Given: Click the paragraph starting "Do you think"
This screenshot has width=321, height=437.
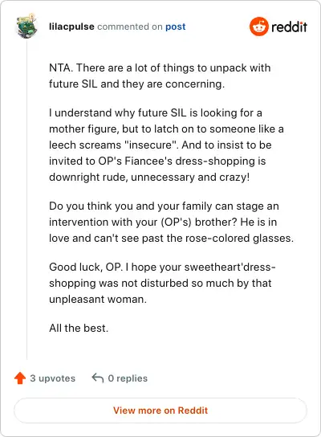Looking at the screenshot, I should coord(171,223).
